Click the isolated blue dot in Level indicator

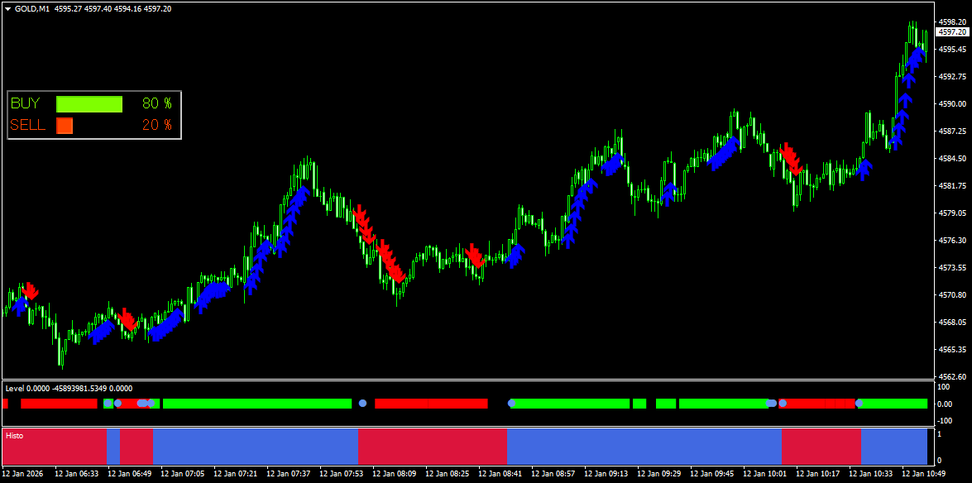pos(362,404)
